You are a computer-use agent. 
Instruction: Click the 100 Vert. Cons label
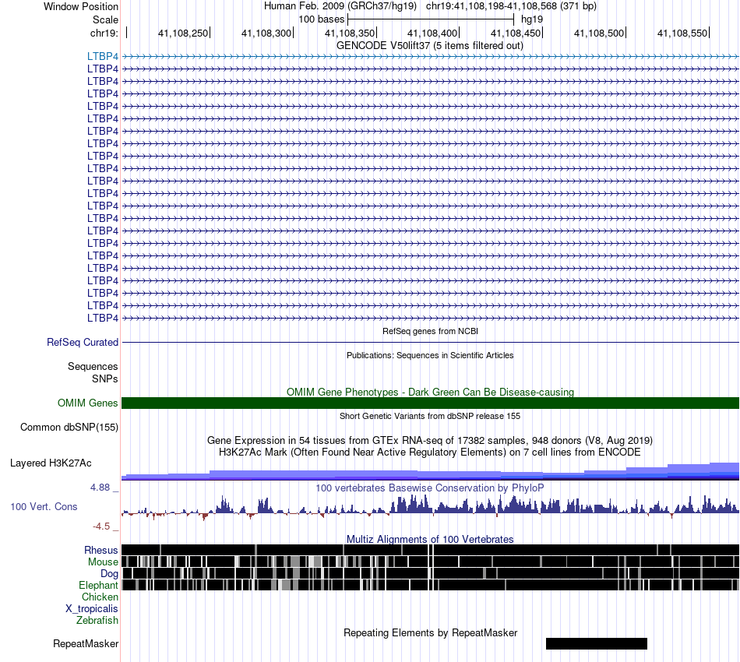(44, 507)
